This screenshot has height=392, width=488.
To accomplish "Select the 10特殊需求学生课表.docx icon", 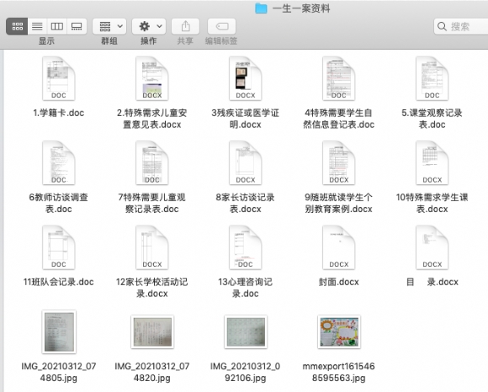I will pyautogui.click(x=432, y=163).
